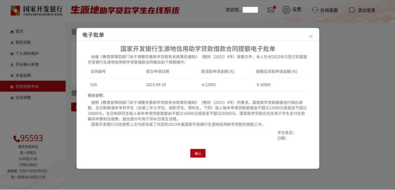Open 设置 label in header
Screen dimensions: 395x190
[297, 10]
